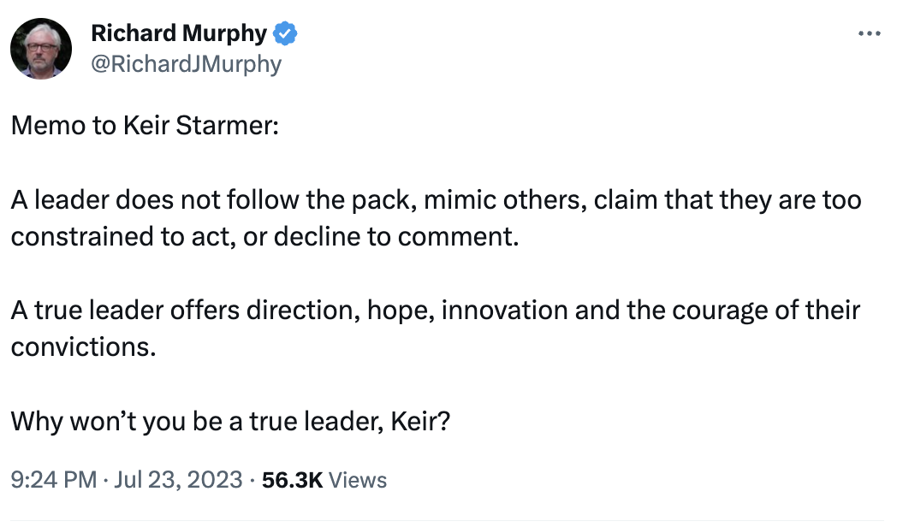View analytics via 56.3K Views
The height and width of the screenshot is (527, 897).
295,480
